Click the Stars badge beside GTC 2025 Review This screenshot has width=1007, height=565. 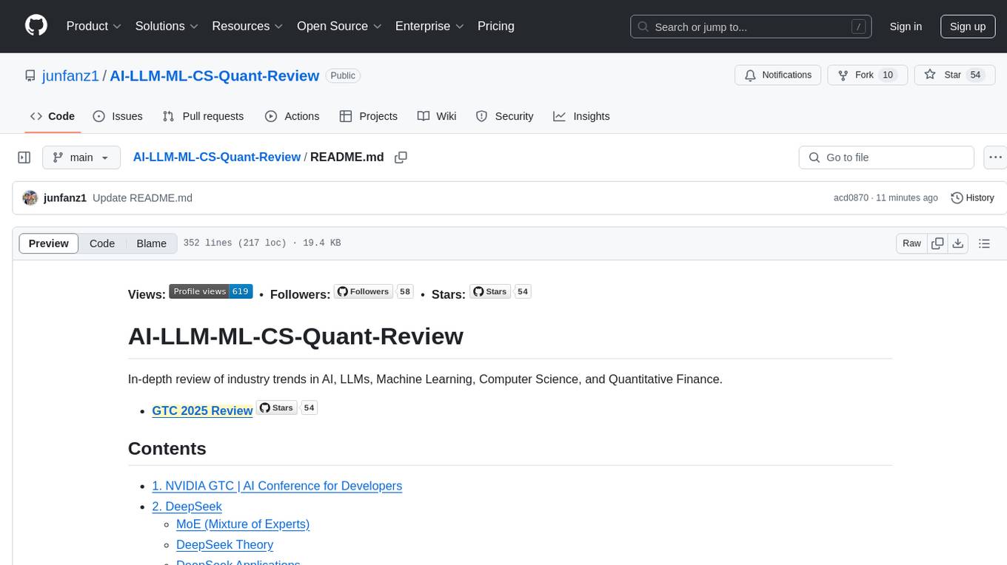[287, 407]
